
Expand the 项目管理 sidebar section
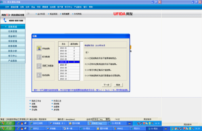pos(13,41)
